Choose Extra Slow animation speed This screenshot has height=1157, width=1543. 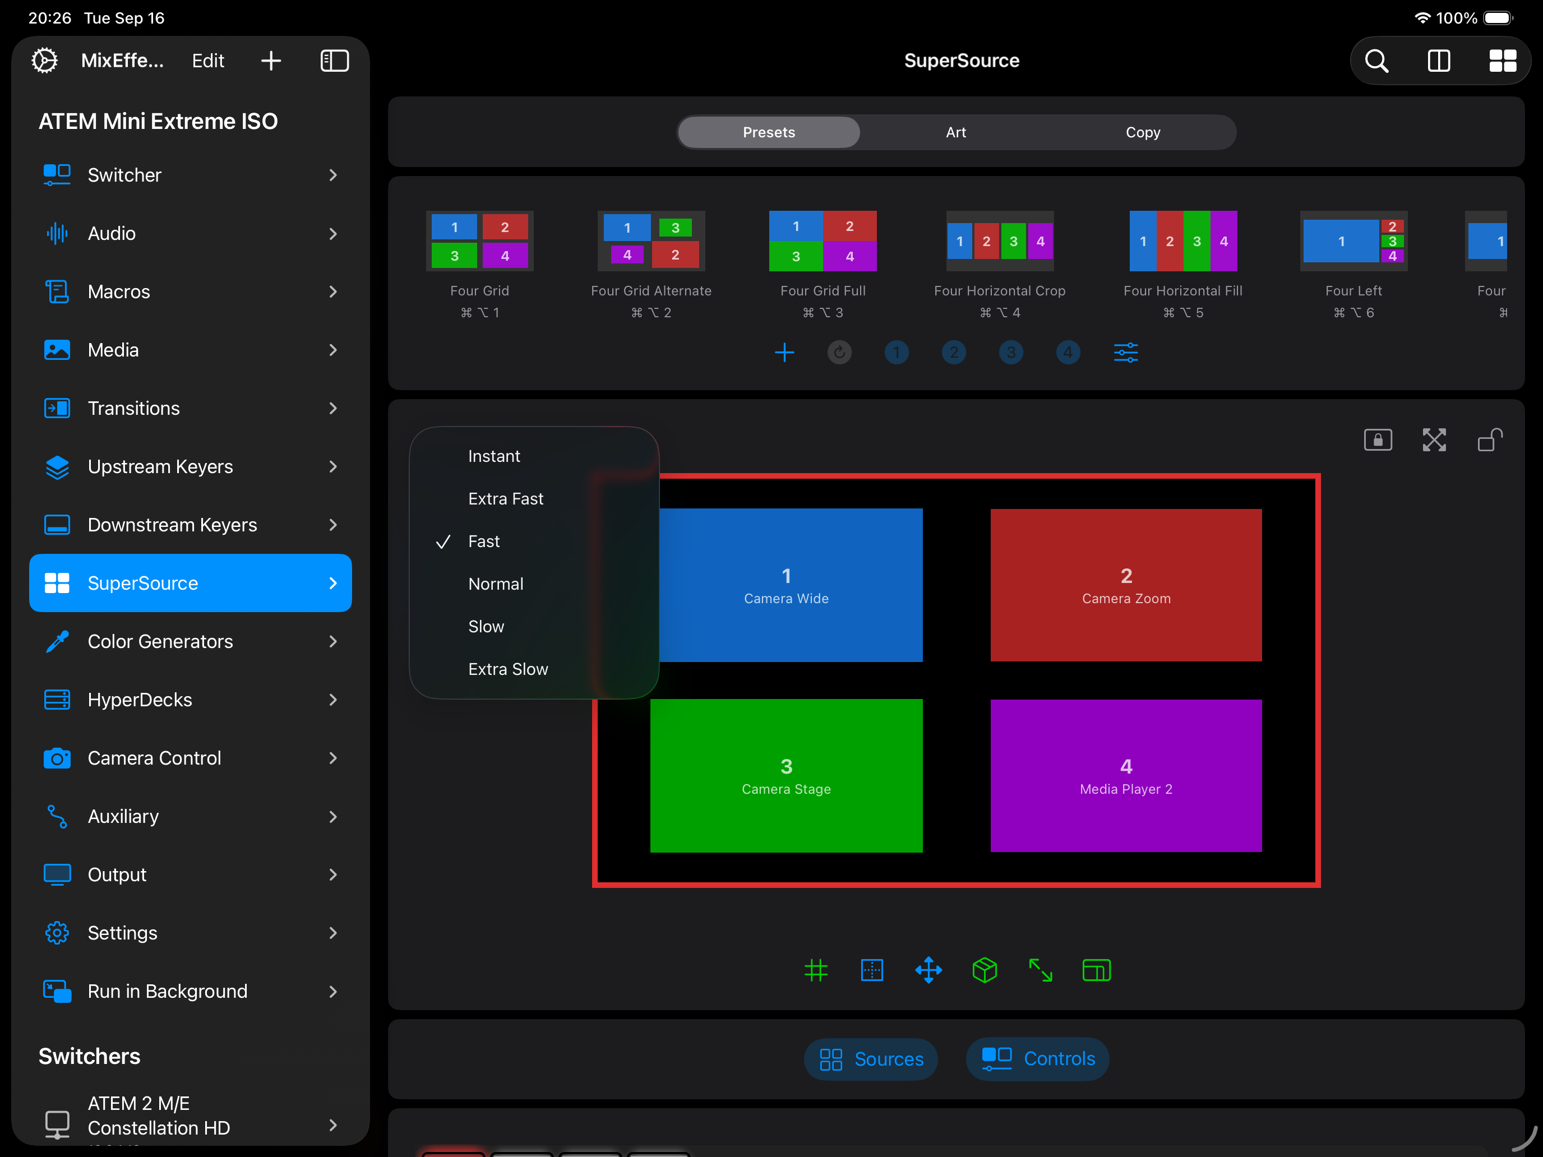508,669
